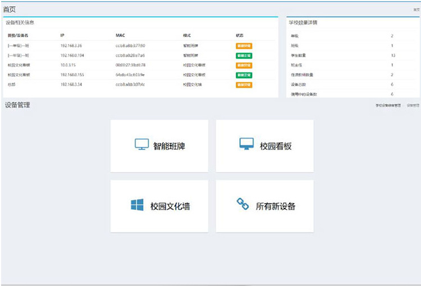This screenshot has width=421, height=286.
Task: Click 校园文化看板 name in the 192.168.0.155 row
Action: tap(19, 75)
